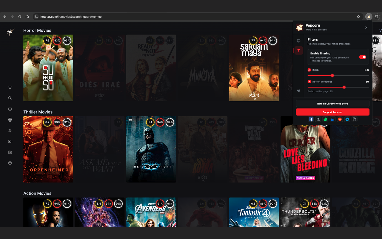Open Movies popcorn icon in sidebar
This screenshot has height=239, width=382.
click(10, 120)
